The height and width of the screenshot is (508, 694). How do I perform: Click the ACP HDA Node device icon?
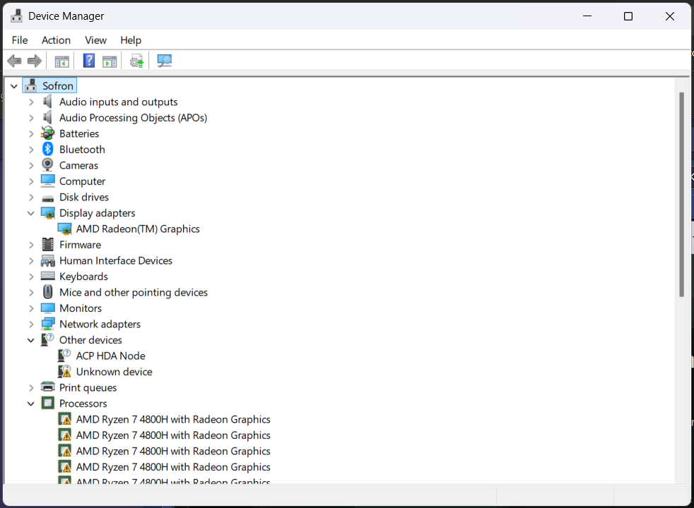(64, 355)
